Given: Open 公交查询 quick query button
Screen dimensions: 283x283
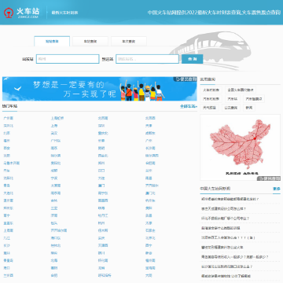Looking at the screenshot, I should pyautogui.click(x=230, y=108).
